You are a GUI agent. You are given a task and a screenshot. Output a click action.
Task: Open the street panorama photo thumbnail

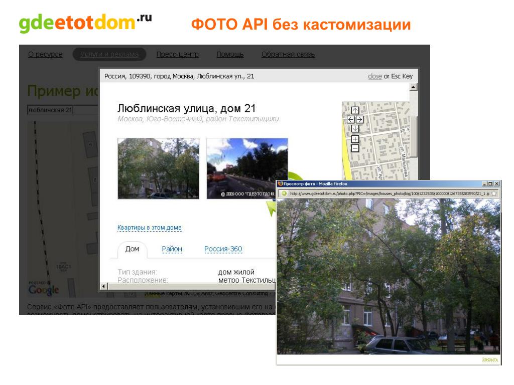[247, 168]
